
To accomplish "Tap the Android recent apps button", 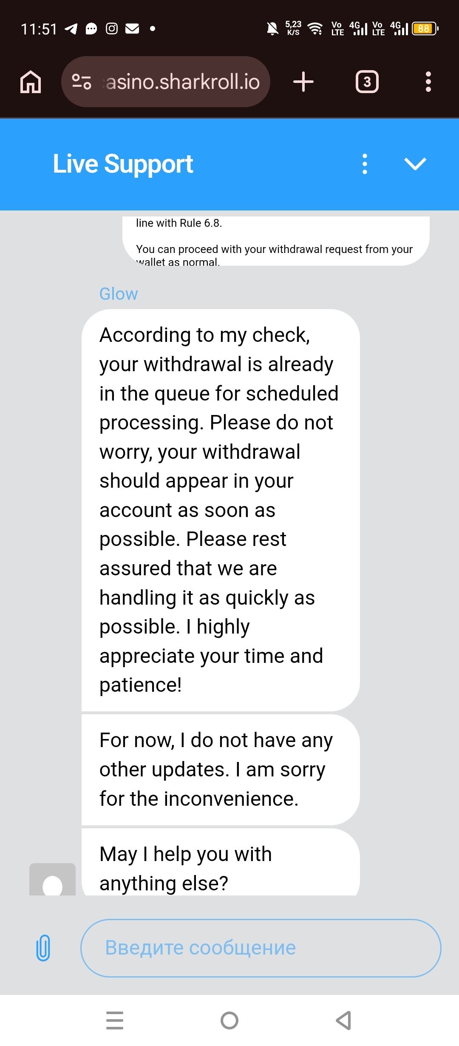I will (x=115, y=1020).
